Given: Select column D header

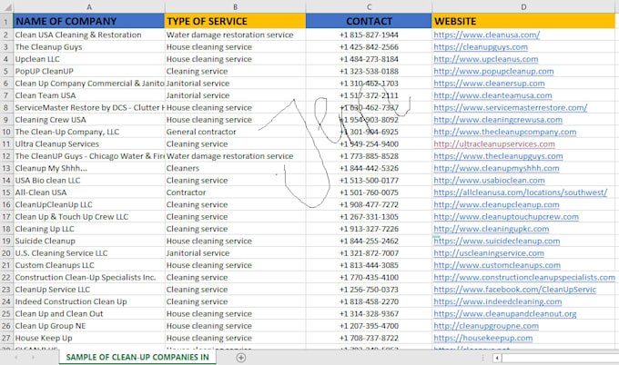Looking at the screenshot, I should 523,6.
